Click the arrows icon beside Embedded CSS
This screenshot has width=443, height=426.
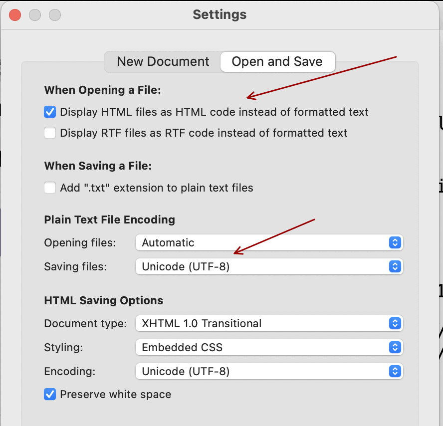pyautogui.click(x=395, y=348)
